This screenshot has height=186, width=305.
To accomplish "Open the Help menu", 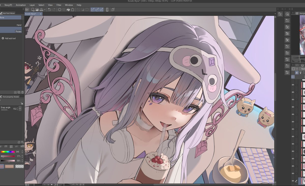I will tap(79, 5).
